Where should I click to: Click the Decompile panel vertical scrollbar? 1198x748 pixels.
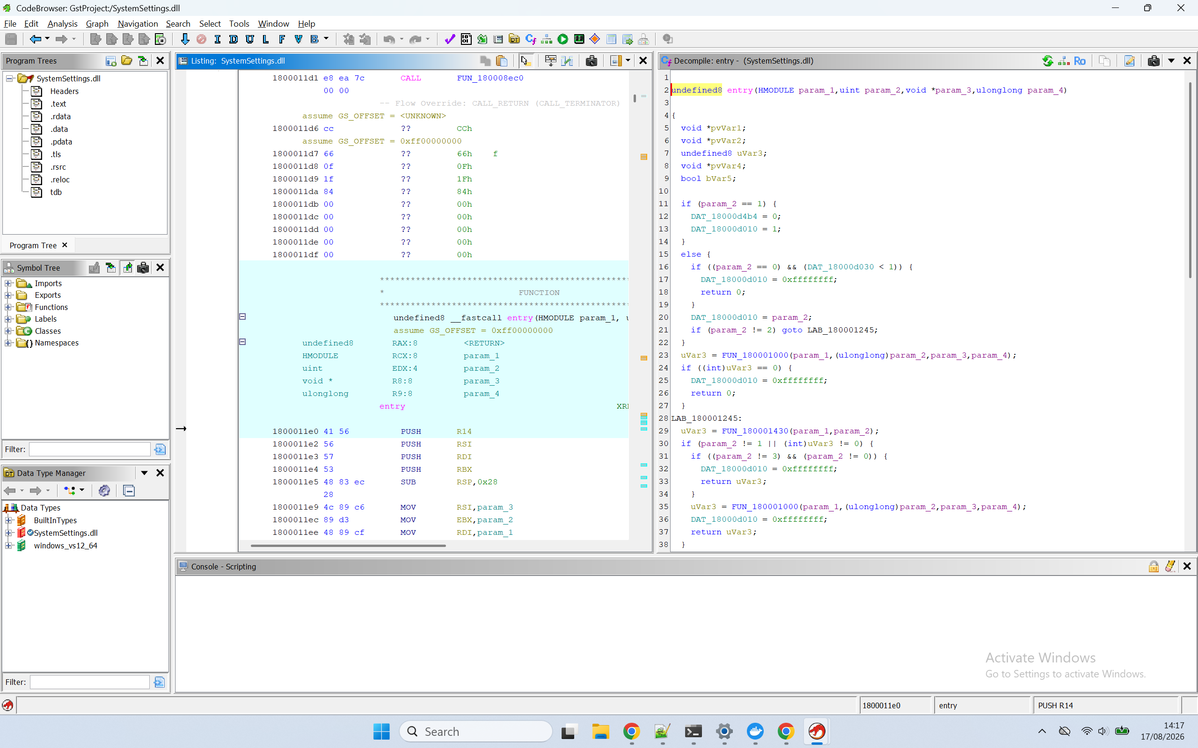[1190, 180]
